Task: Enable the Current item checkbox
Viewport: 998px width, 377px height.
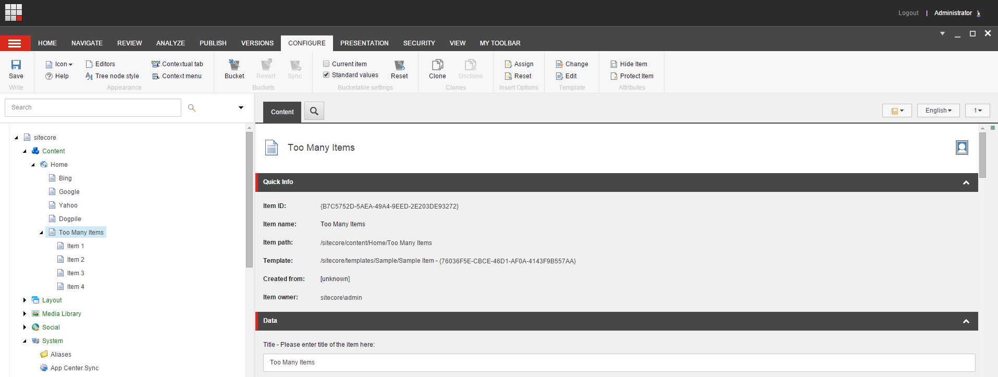Action: [x=326, y=64]
